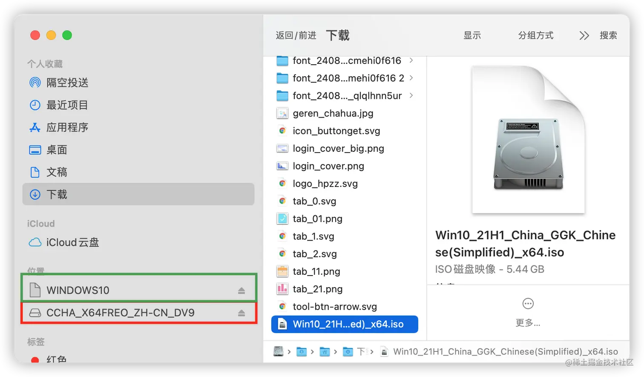Click the home folder icon in the path bar
Screen dimensions: 644x377
click(325, 352)
